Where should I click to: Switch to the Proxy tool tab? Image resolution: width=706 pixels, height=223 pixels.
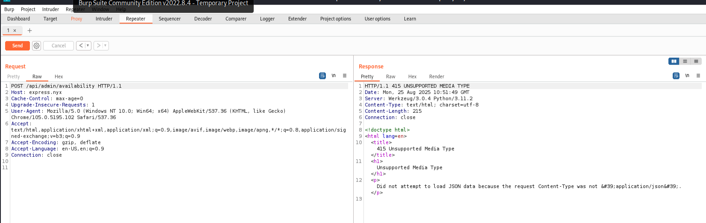76,19
